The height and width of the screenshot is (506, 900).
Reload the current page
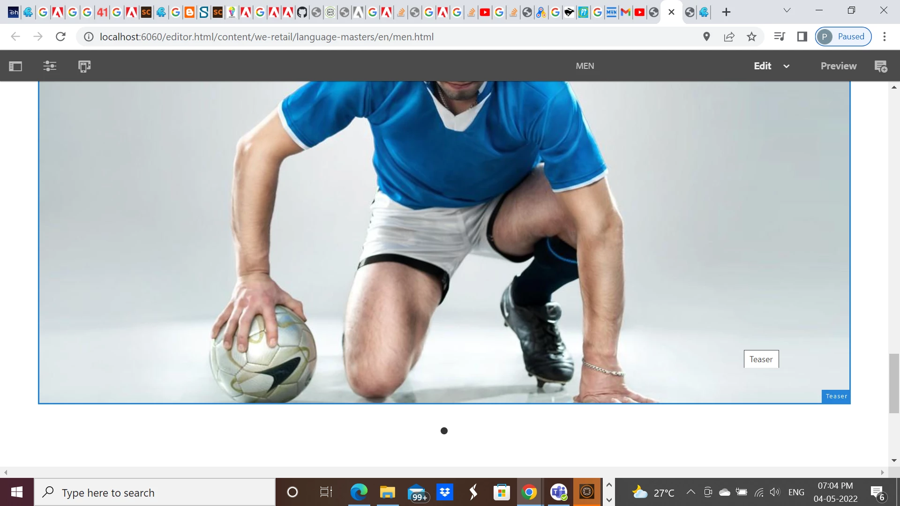click(x=60, y=37)
